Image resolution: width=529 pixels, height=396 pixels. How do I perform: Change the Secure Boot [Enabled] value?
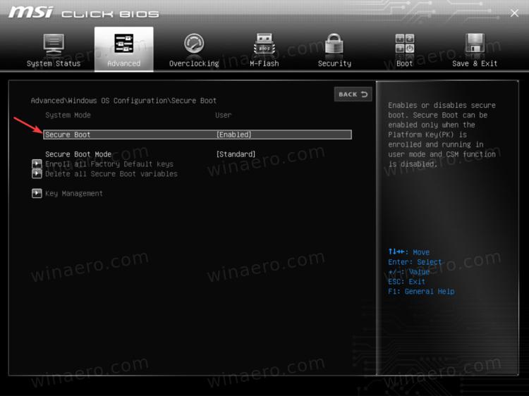[x=233, y=135]
